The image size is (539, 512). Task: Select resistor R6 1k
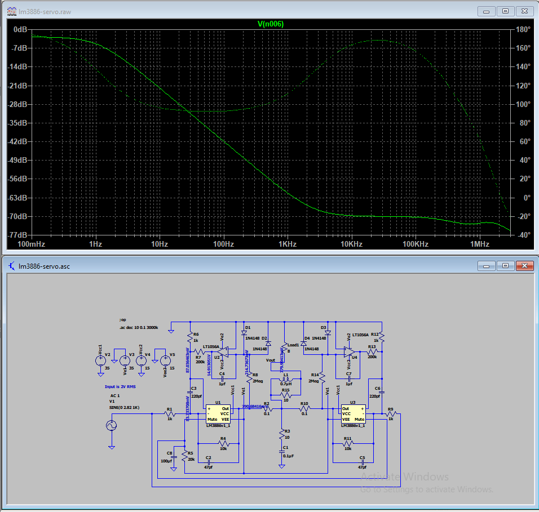click(190, 337)
